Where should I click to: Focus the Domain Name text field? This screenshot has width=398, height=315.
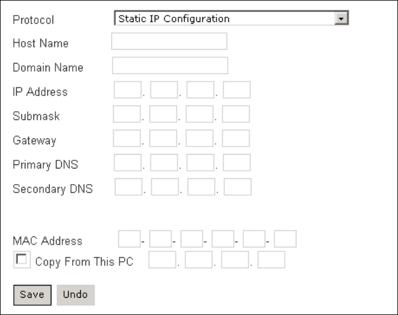click(x=170, y=66)
